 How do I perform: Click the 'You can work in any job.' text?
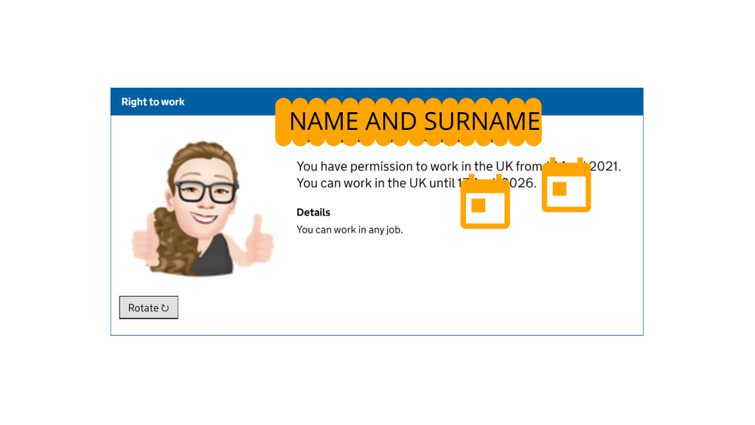coord(349,229)
